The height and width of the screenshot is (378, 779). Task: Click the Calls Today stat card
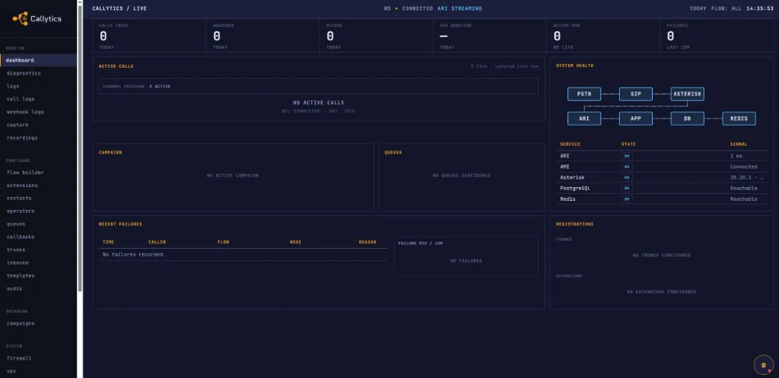149,36
